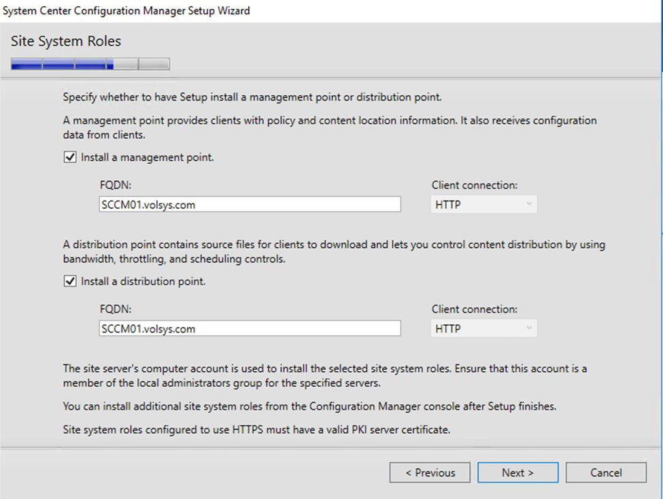Click the PKI server certificate note text
This screenshot has height=499, width=663.
[256, 430]
